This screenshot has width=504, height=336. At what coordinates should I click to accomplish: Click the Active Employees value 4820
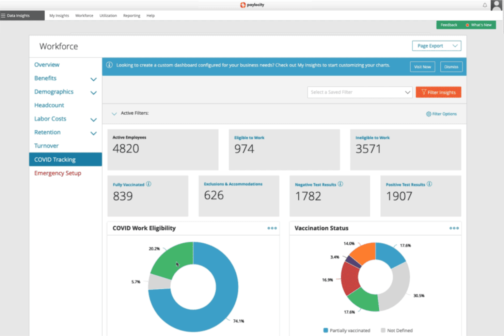(126, 149)
